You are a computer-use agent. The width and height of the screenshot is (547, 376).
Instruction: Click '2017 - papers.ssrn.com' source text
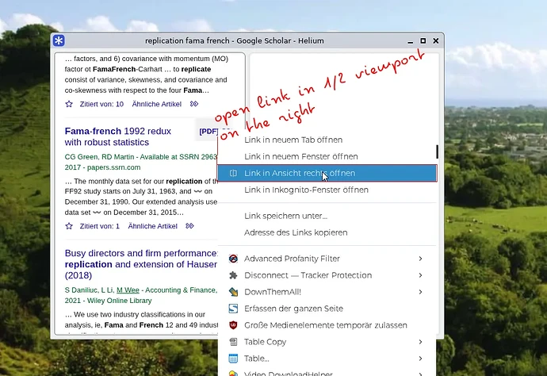102,167
